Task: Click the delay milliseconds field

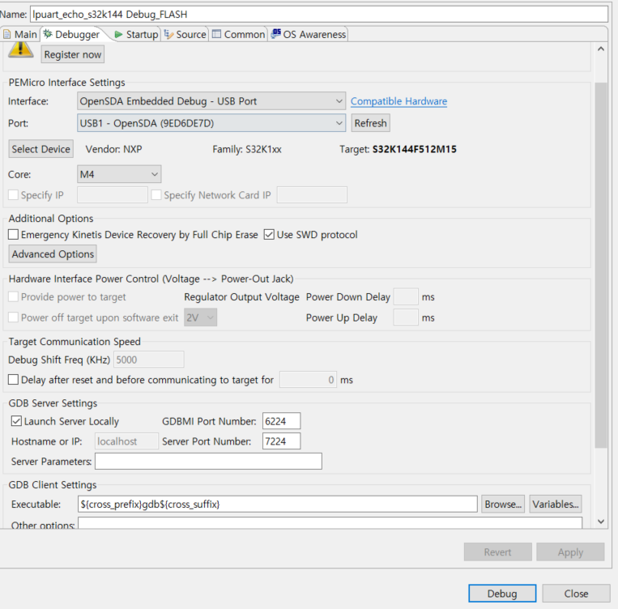Action: [x=308, y=380]
